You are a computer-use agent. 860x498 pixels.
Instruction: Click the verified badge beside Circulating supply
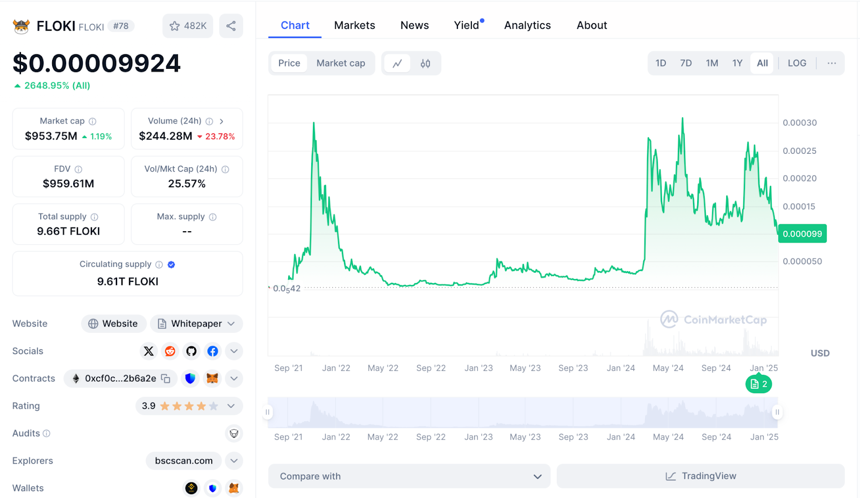pos(171,265)
